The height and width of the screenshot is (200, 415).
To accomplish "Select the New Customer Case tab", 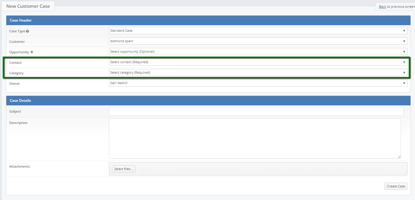I will [28, 6].
